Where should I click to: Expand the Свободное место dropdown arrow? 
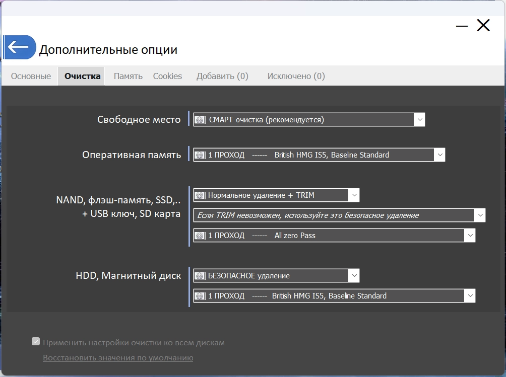click(x=419, y=120)
